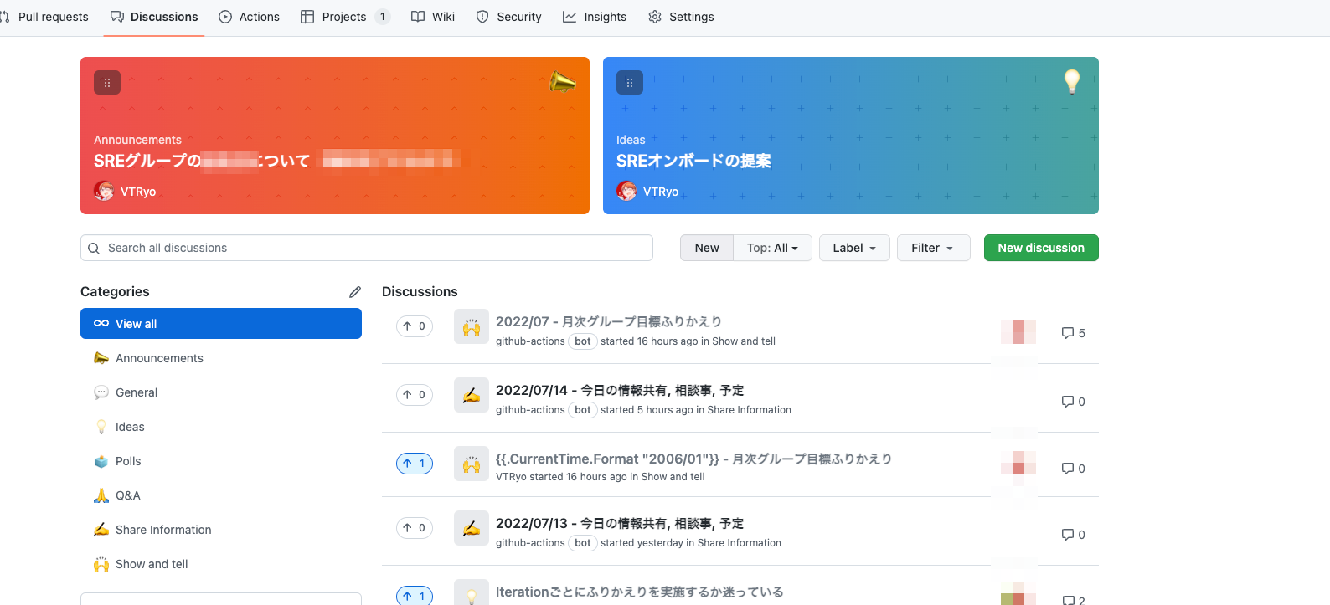Switch to the Projects tab
The image size is (1330, 605).
[344, 17]
